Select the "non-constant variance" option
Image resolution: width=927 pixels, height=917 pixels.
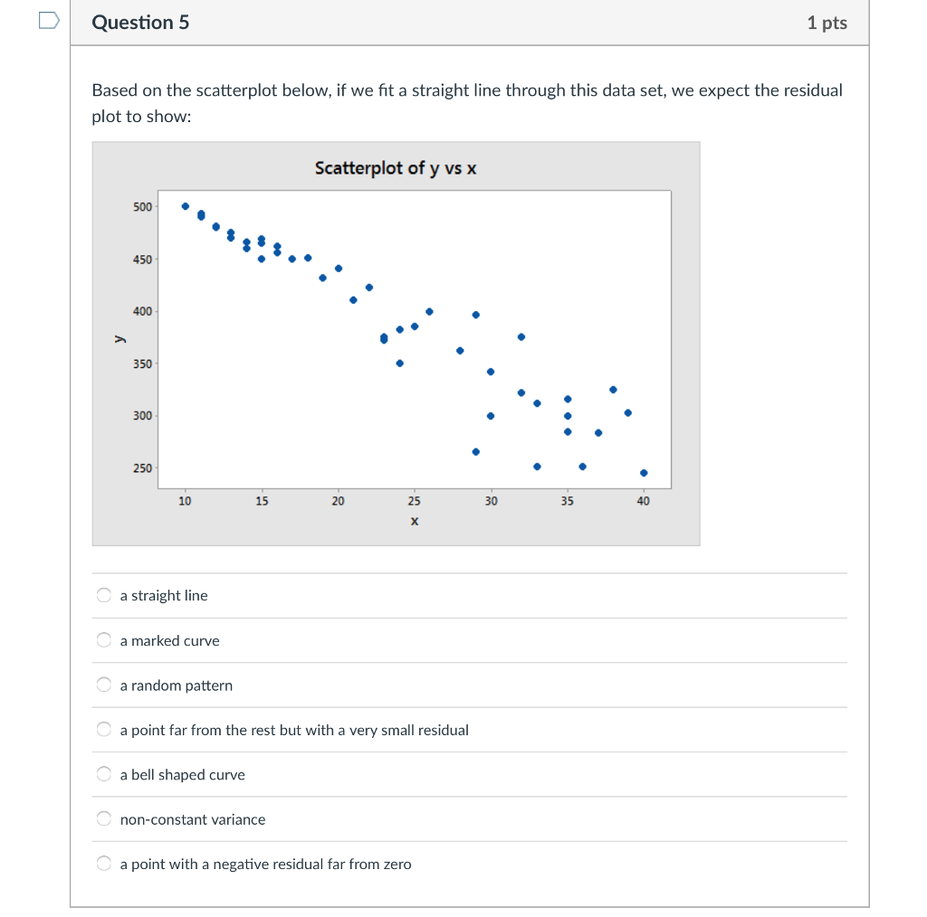click(x=103, y=818)
